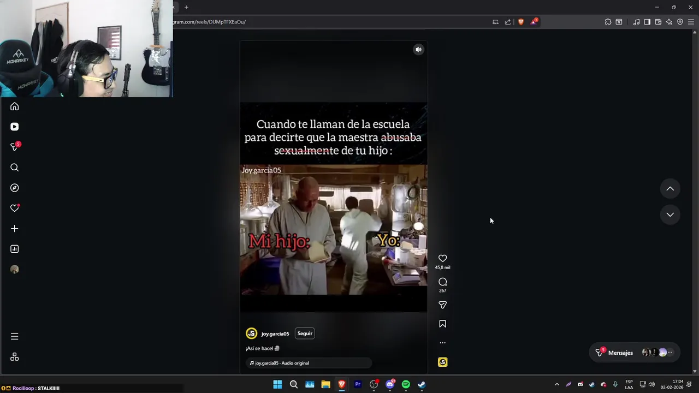Open Explore compass in sidebar

(x=15, y=188)
